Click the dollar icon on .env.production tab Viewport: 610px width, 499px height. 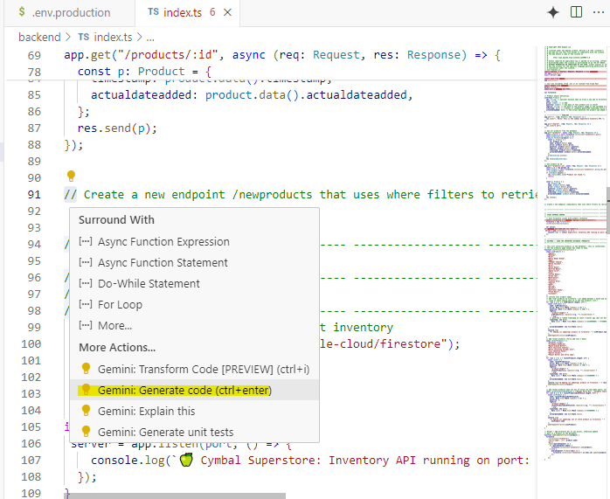pos(22,11)
